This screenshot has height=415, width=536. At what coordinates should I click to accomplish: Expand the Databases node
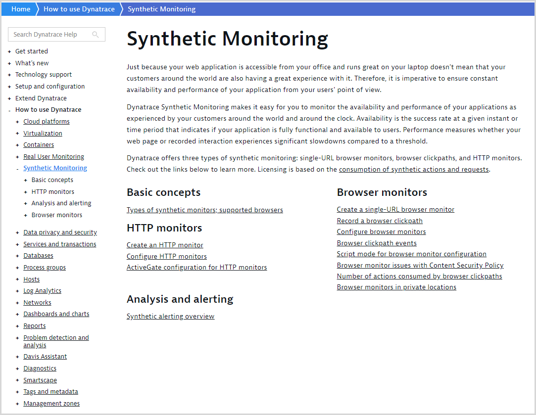coord(17,256)
